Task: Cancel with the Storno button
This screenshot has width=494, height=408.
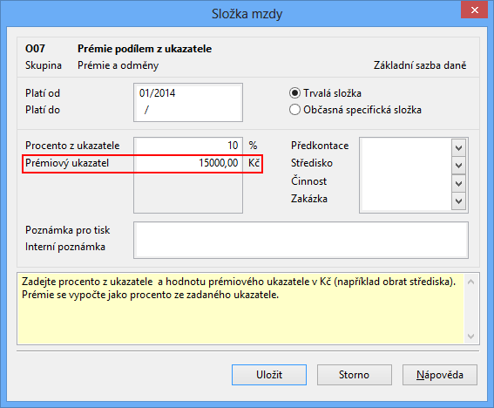Action: pos(354,375)
